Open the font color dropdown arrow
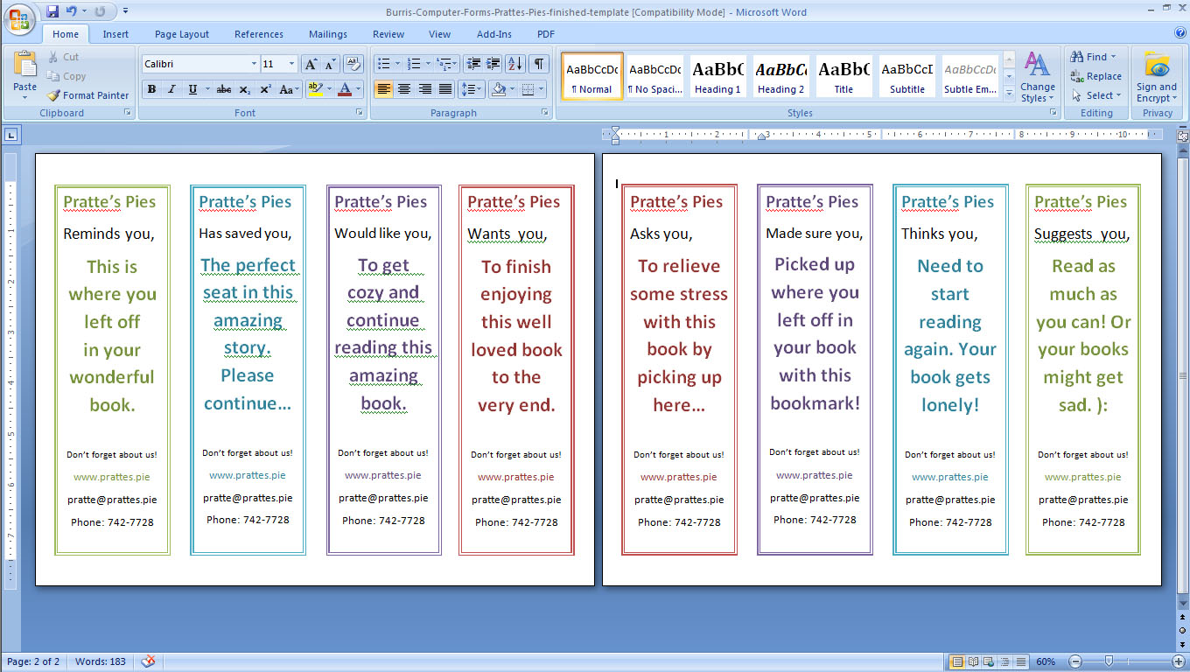Screen dimensions: 1190x672 pos(359,89)
